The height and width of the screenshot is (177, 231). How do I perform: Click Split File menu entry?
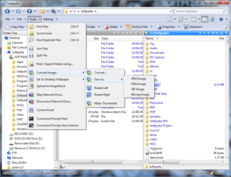[x=57, y=55]
